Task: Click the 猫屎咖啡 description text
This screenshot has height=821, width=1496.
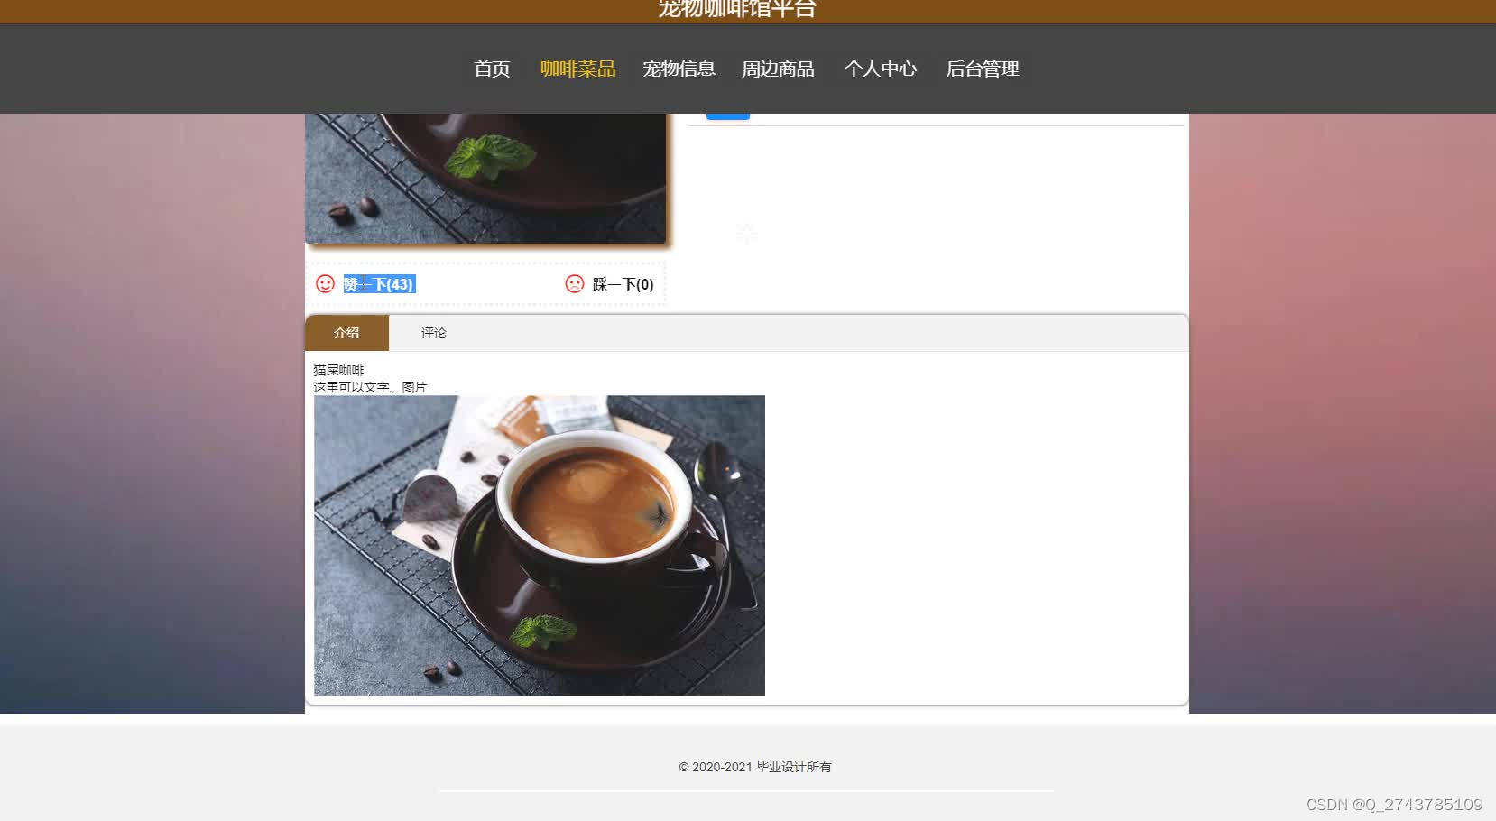Action: click(338, 370)
